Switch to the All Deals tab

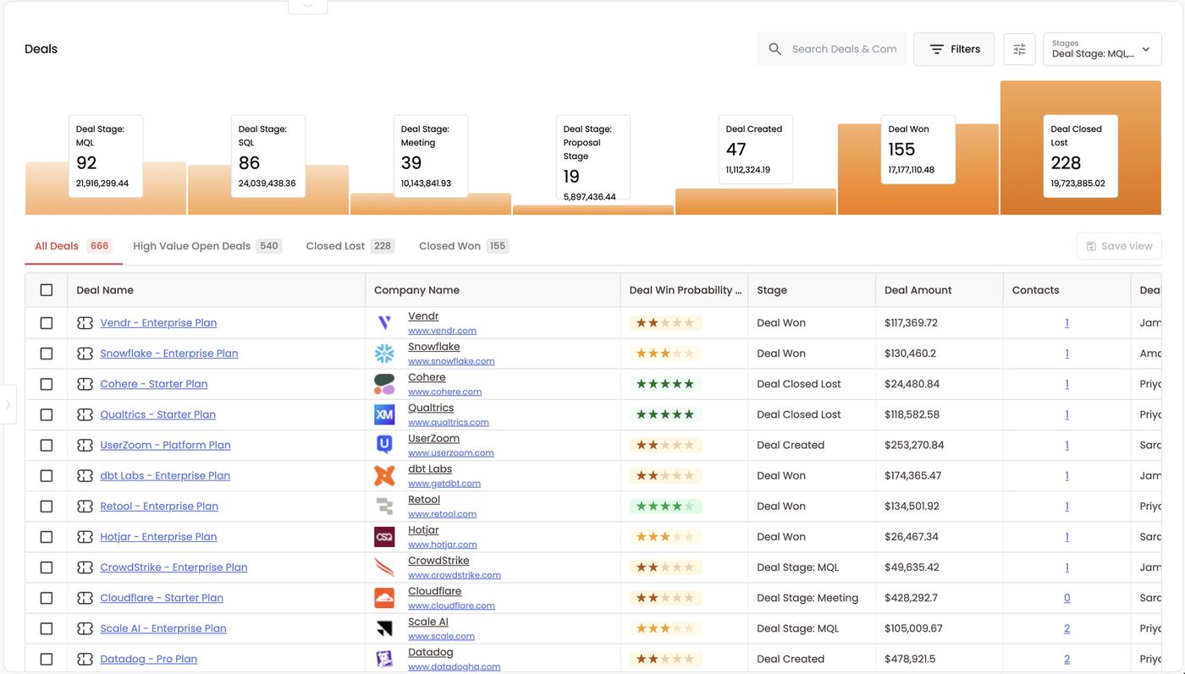(x=73, y=246)
